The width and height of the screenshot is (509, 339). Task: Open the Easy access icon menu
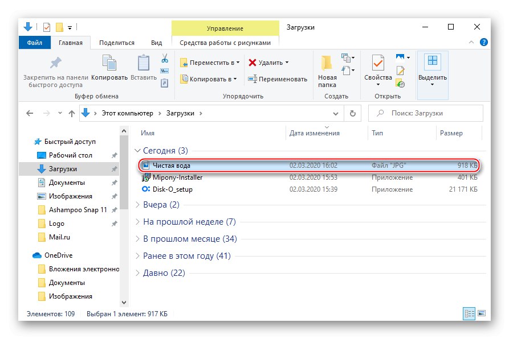point(348,70)
